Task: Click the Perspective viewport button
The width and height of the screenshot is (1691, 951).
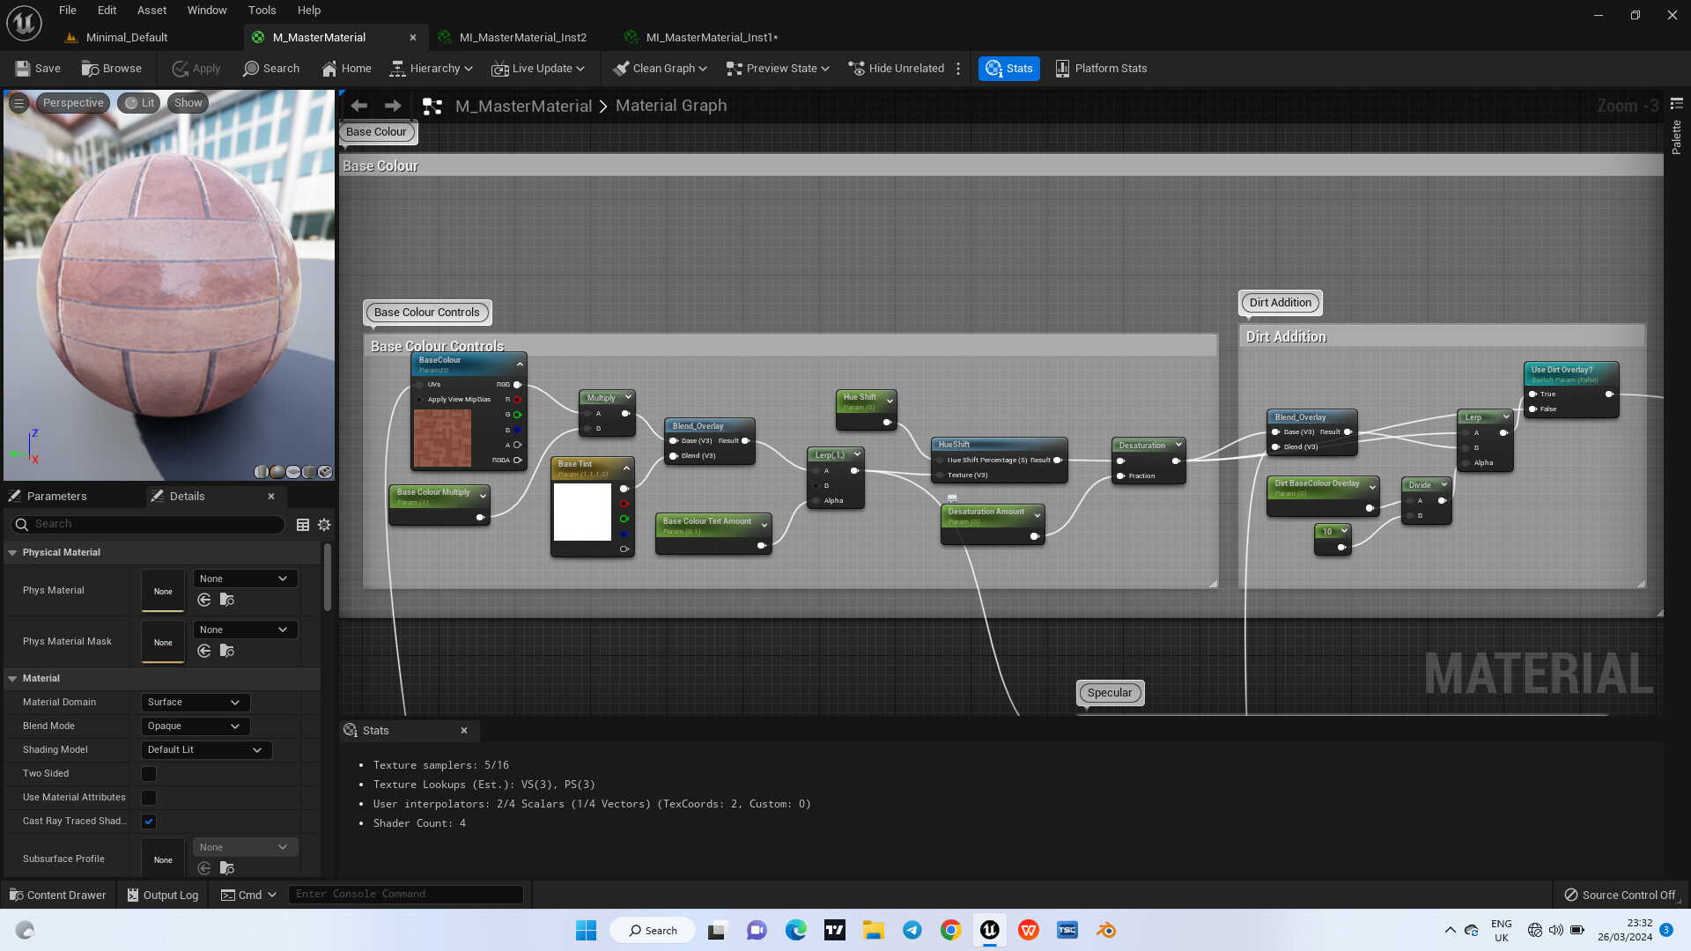Action: [72, 102]
